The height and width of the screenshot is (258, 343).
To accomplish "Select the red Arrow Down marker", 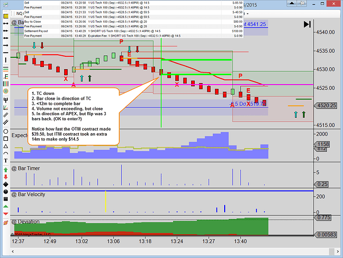I will point(6,177).
